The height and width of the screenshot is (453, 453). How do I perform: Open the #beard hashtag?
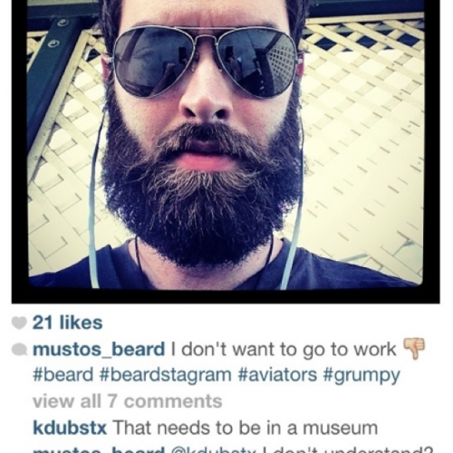coord(63,375)
